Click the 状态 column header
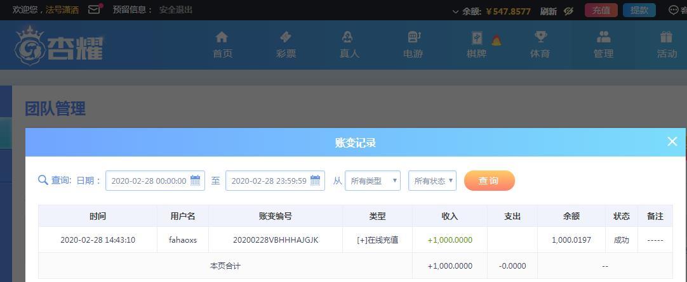Viewport: 687px width, 282px height. point(621,216)
